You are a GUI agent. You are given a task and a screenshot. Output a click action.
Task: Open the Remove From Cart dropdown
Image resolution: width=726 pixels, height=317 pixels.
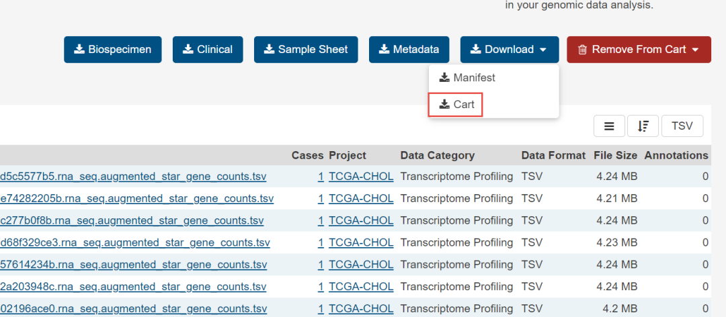point(639,50)
